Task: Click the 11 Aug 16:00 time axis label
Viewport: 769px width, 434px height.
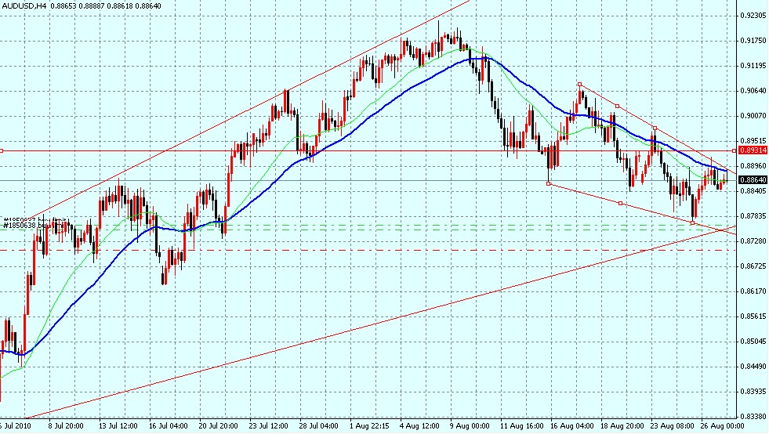Action: point(522,426)
